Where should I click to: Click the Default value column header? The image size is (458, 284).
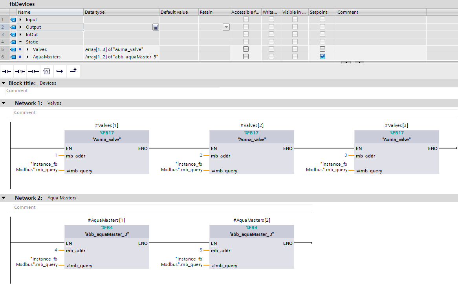pos(179,12)
